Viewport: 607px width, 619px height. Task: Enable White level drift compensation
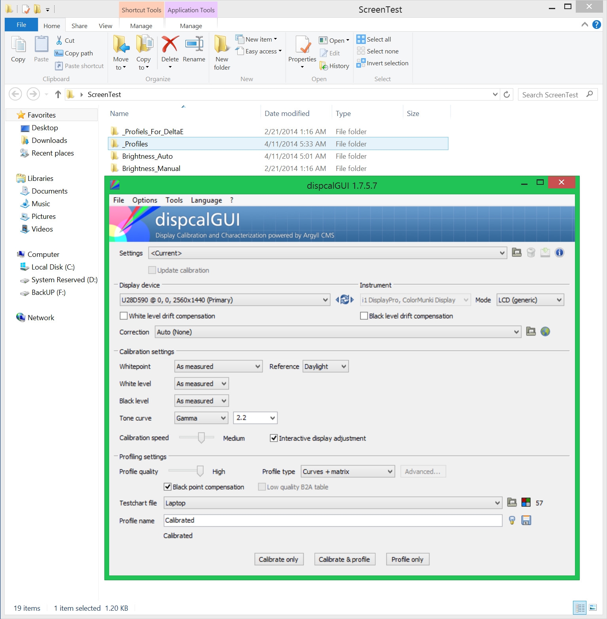click(124, 316)
